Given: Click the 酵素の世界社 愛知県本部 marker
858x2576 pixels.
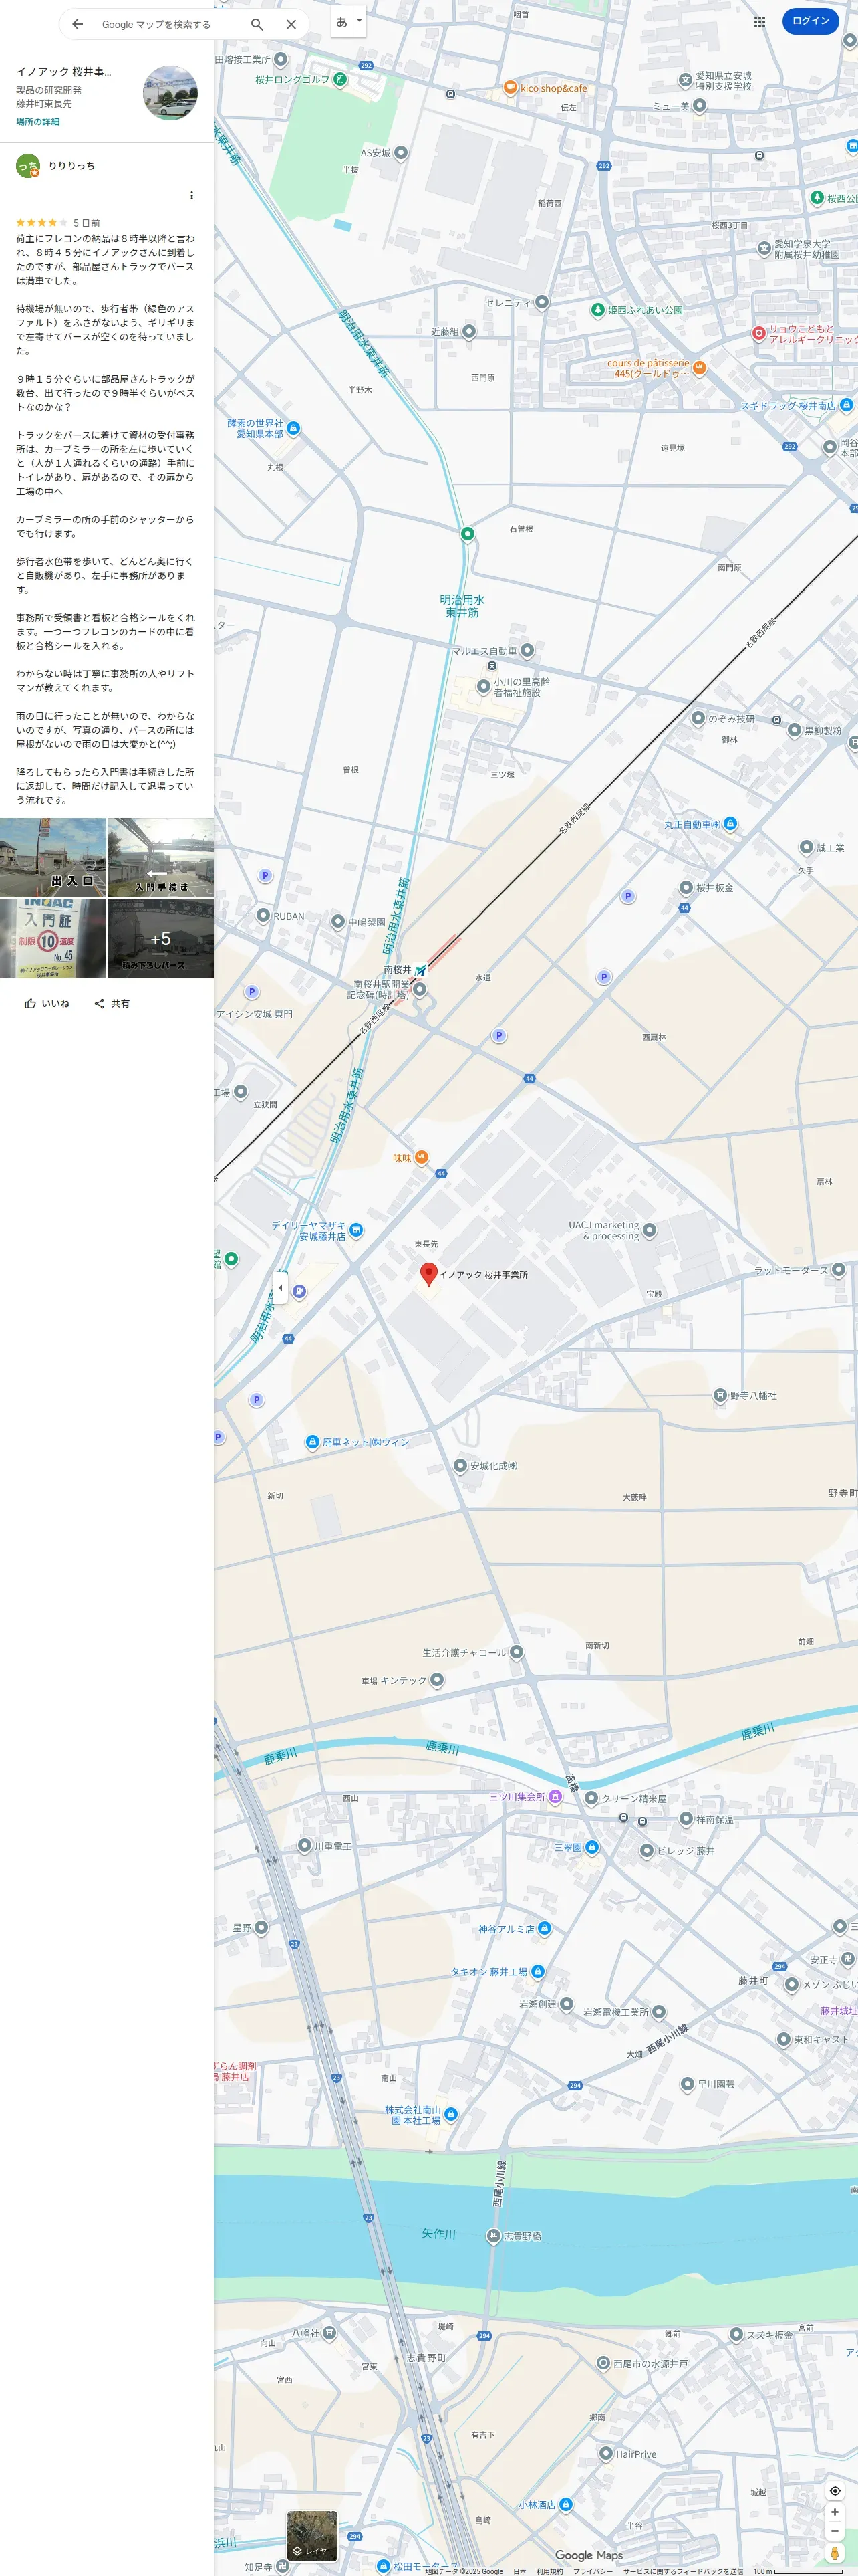Looking at the screenshot, I should (293, 428).
